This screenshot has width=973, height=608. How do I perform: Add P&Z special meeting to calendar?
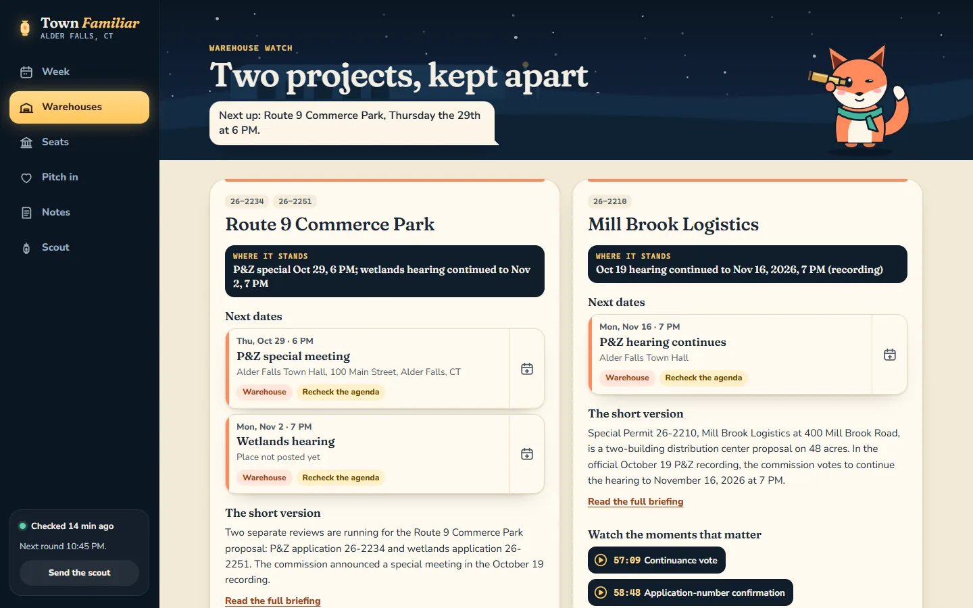pyautogui.click(x=527, y=369)
